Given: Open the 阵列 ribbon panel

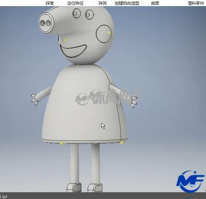Looking at the screenshot, I should point(103,3).
